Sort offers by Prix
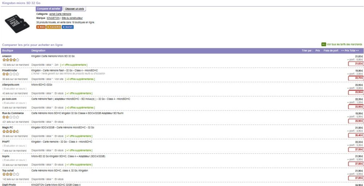Image resolution: width=364 pixels, height=186 pixels. click(317, 51)
